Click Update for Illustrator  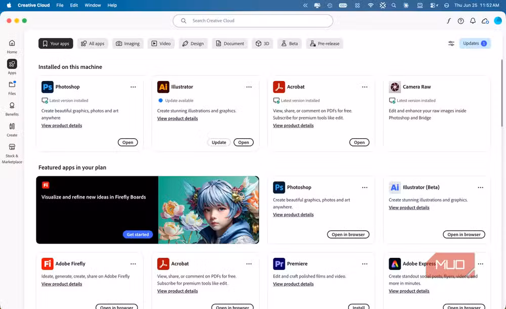(x=219, y=142)
